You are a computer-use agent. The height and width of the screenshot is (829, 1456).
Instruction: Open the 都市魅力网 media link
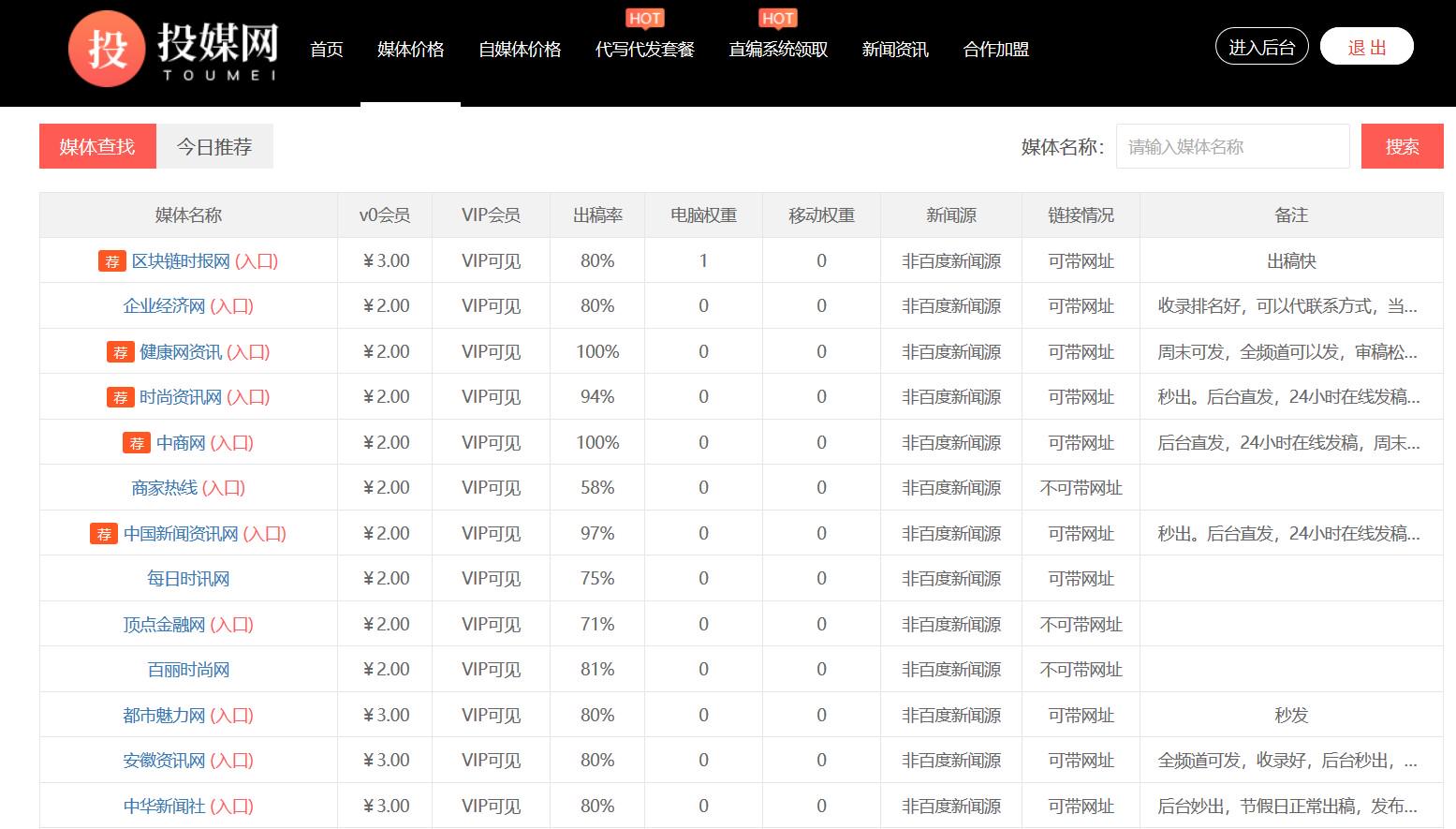[164, 716]
